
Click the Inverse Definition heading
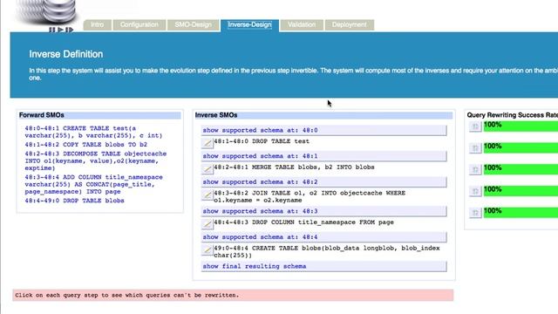pos(66,54)
